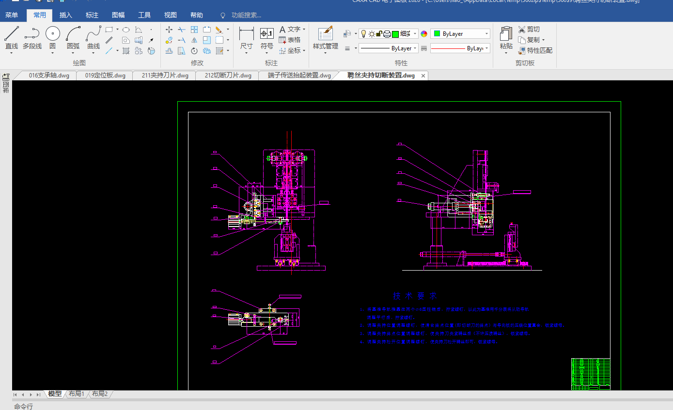Select the 圆 (Circle) drawing tool
673x410 pixels.
[x=52, y=38]
